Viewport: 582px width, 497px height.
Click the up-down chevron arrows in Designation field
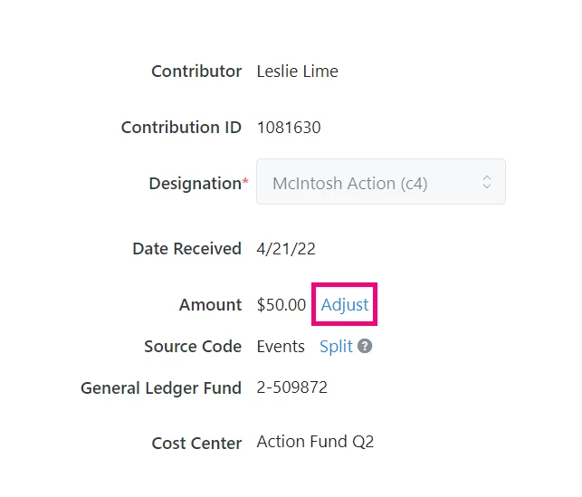487,182
